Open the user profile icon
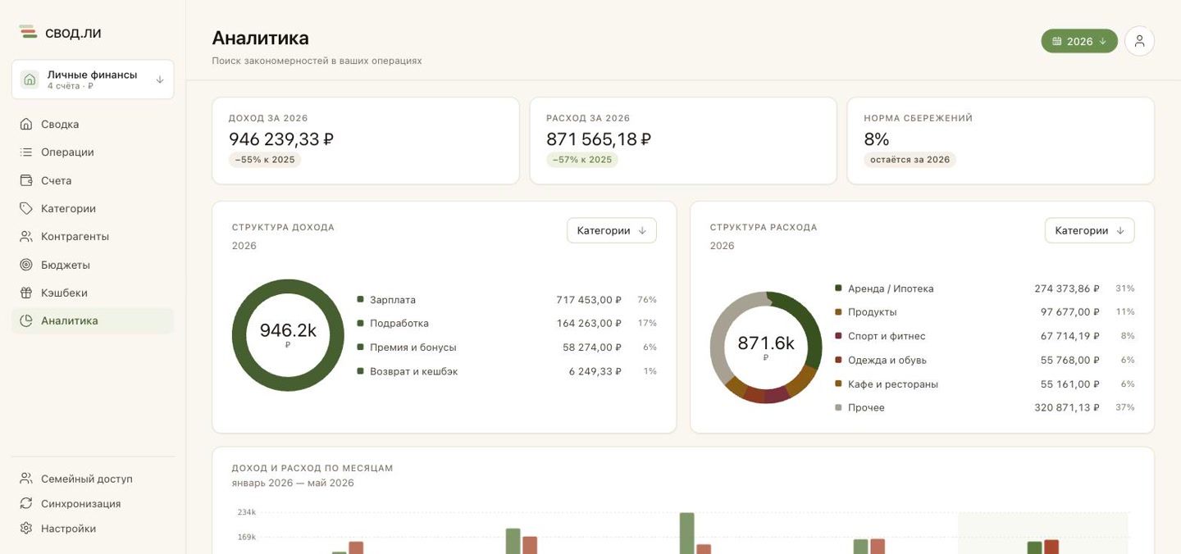The width and height of the screenshot is (1181, 554). tap(1139, 41)
